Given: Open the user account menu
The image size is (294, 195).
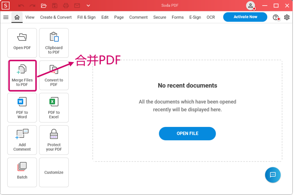Looking at the screenshot, I should (251, 6).
